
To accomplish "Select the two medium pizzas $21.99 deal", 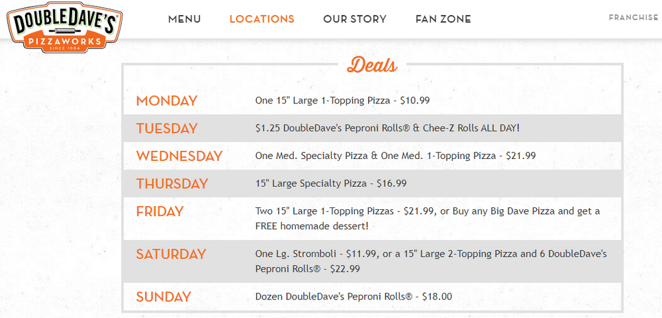I will coord(395,156).
